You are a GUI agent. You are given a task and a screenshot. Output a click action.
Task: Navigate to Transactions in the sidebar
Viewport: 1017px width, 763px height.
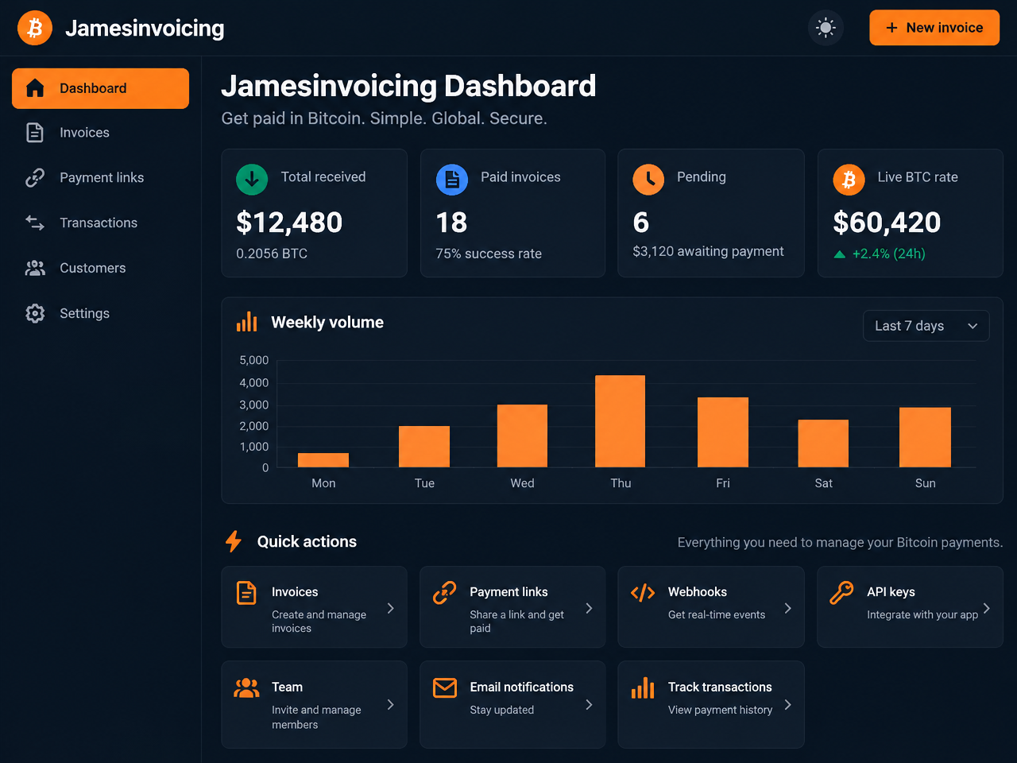[100, 223]
